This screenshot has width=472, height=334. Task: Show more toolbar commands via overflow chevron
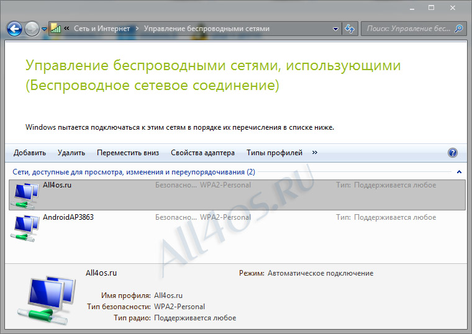click(x=315, y=153)
